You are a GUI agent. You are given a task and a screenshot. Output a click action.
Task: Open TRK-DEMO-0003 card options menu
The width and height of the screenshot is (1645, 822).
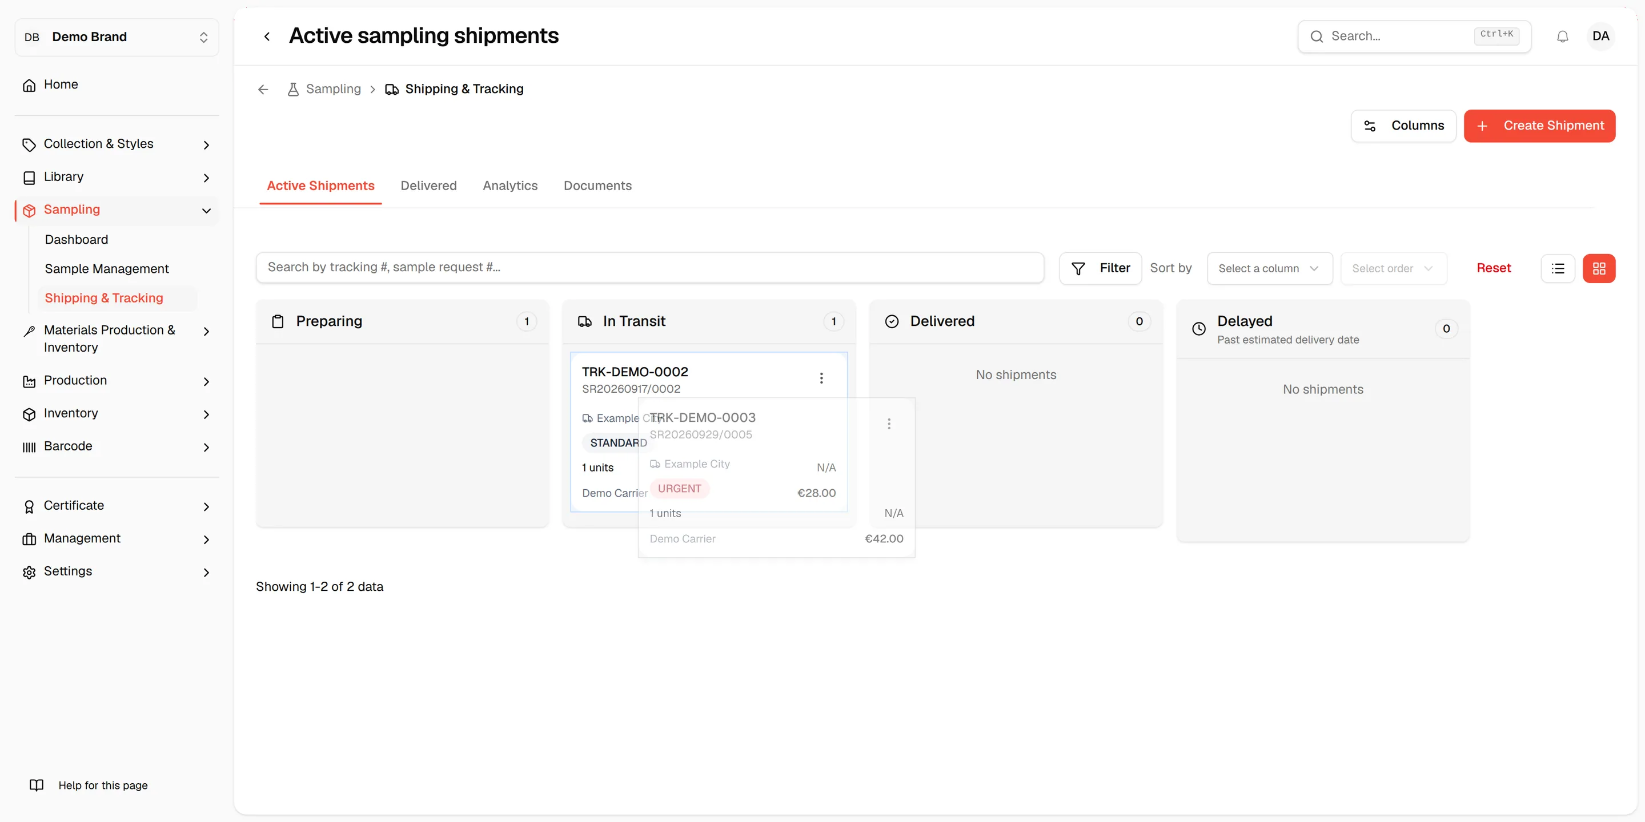tap(888, 424)
